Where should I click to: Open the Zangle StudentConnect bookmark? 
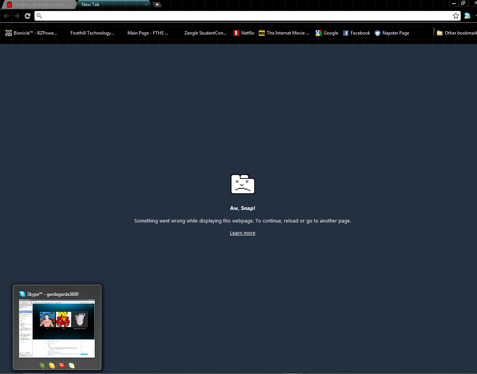tap(205, 33)
